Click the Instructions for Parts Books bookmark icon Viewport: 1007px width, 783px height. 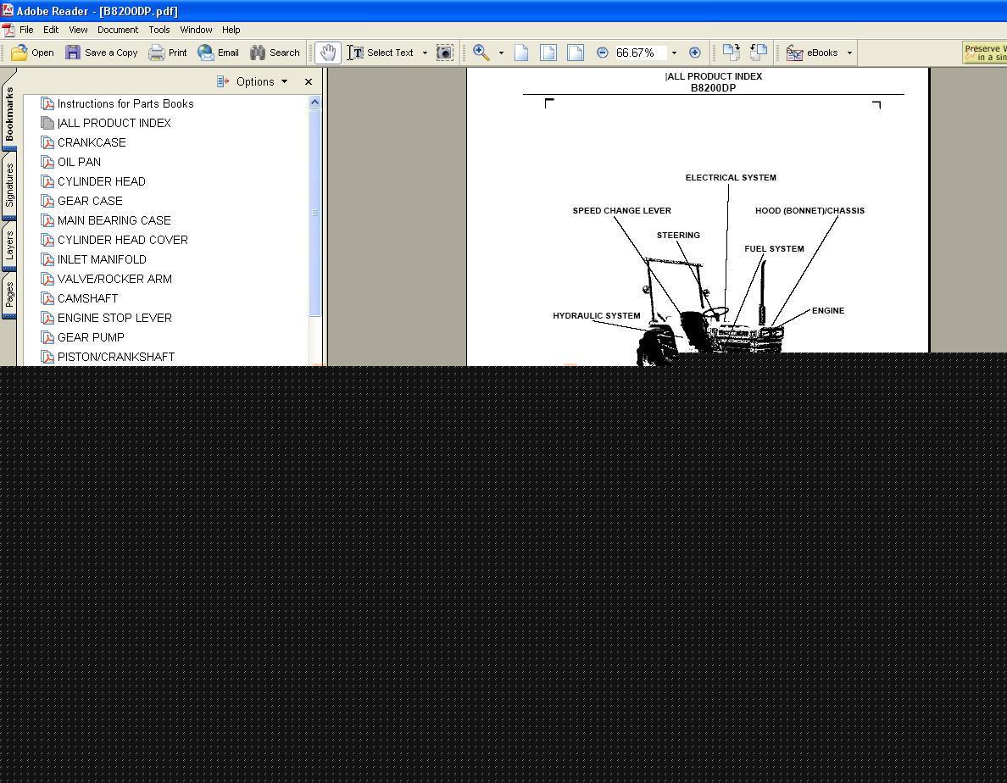(47, 103)
